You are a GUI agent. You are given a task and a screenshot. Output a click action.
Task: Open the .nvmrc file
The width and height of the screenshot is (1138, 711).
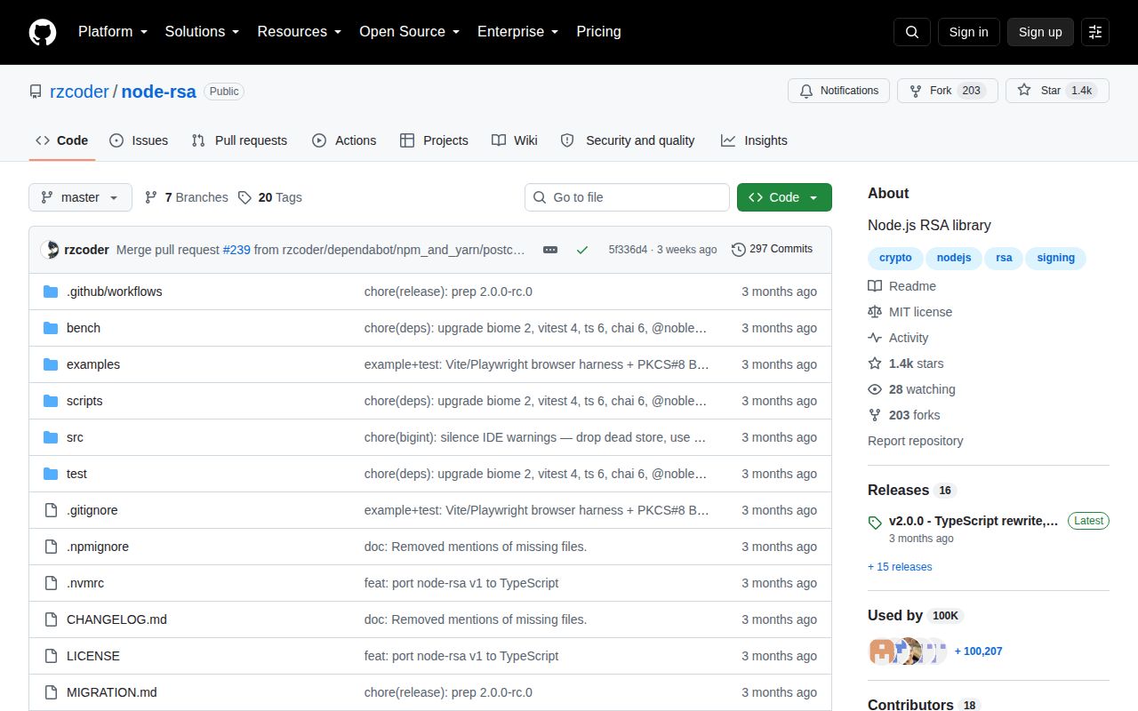[85, 583]
